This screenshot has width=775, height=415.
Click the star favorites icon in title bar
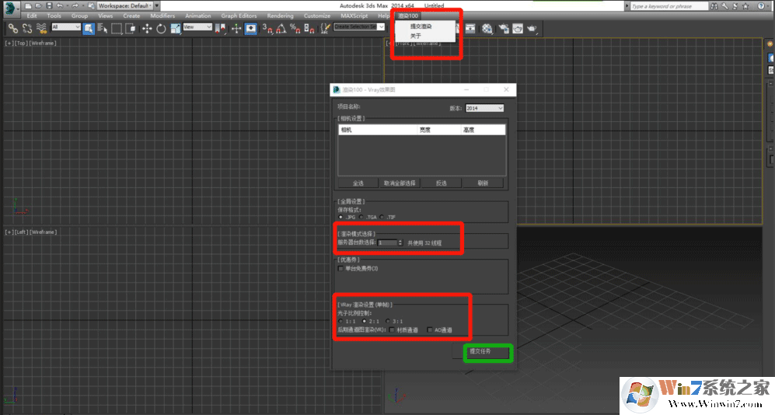pyautogui.click(x=745, y=6)
